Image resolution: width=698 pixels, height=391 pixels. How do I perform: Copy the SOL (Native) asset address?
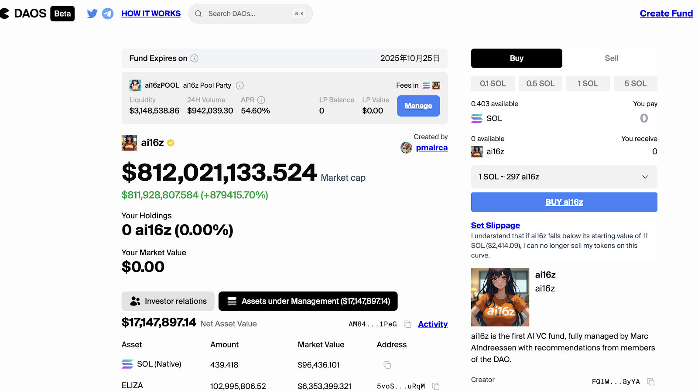point(387,365)
